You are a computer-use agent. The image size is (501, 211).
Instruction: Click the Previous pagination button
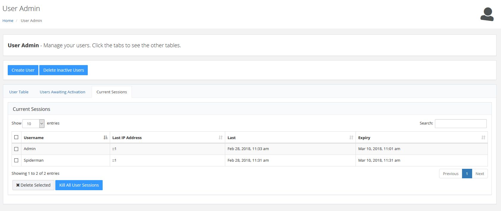point(450,174)
